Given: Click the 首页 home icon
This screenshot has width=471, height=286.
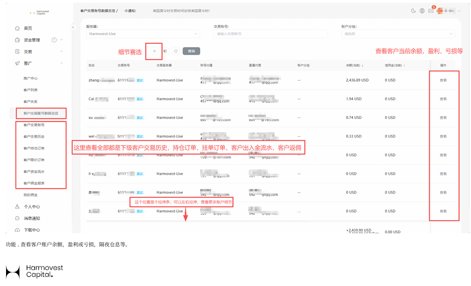Looking at the screenshot, I should tap(17, 28).
